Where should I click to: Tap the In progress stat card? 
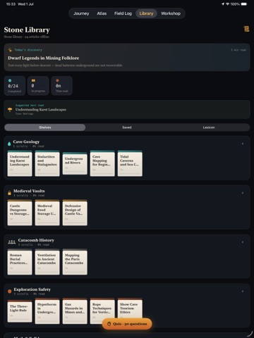coord(38,85)
